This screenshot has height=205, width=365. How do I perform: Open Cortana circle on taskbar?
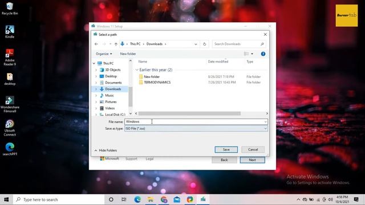click(x=111, y=199)
